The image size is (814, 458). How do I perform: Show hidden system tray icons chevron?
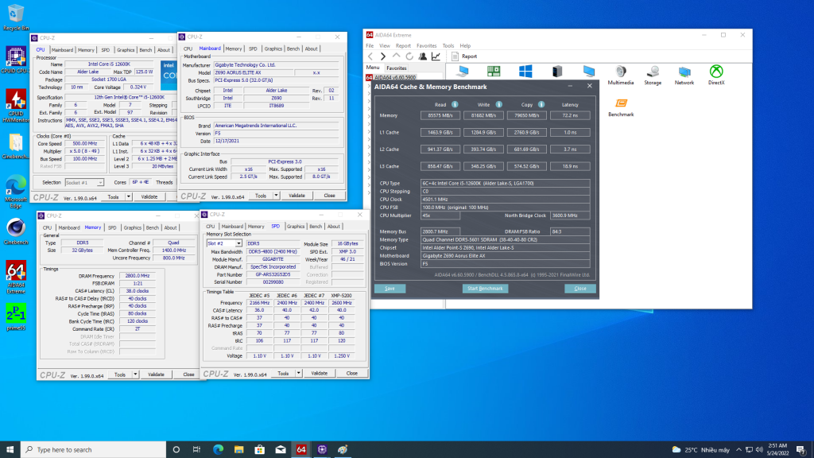[738, 450]
